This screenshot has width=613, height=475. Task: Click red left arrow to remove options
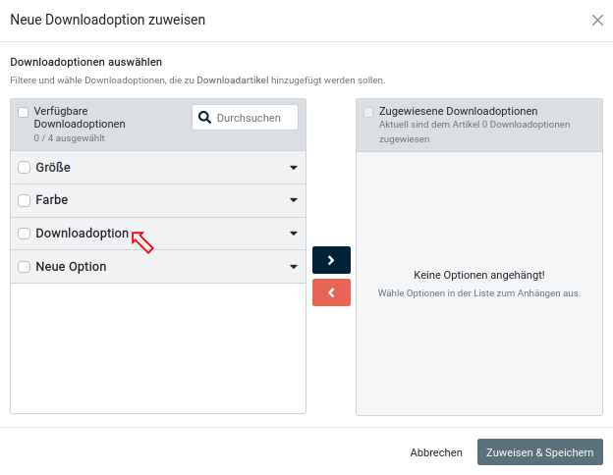331,292
